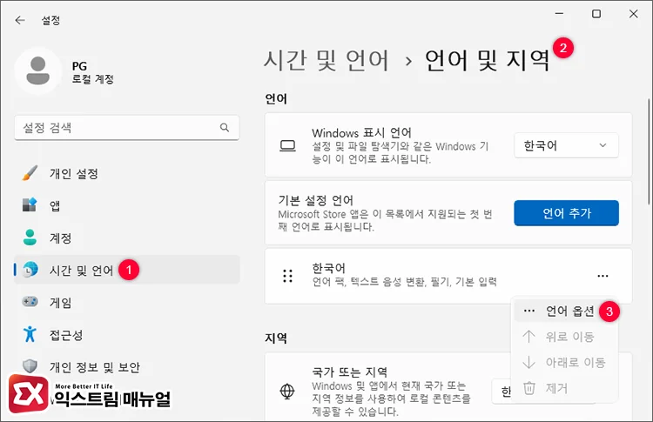This screenshot has width=653, height=422.
Task: Click the 게임 controller icon
Action: point(30,301)
